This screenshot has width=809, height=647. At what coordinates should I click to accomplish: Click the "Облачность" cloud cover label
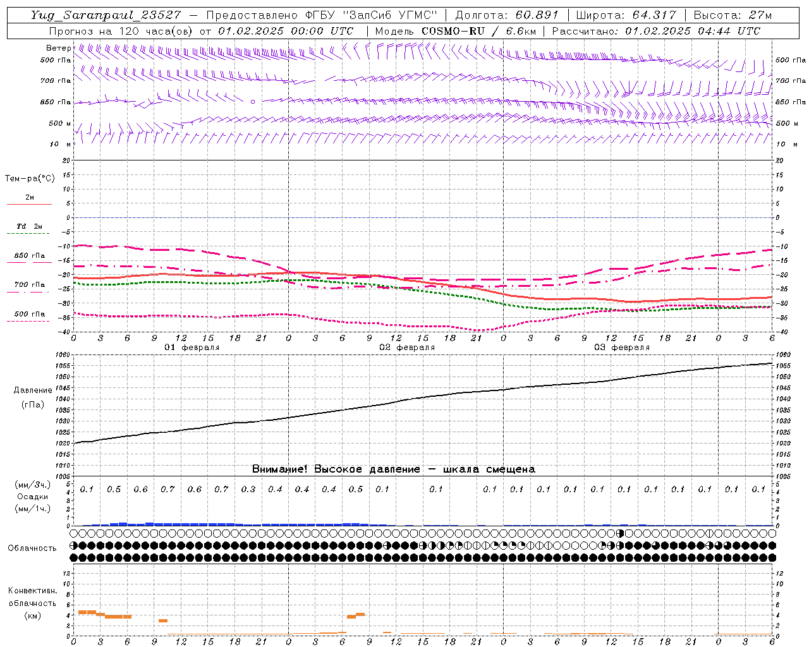coord(32,548)
